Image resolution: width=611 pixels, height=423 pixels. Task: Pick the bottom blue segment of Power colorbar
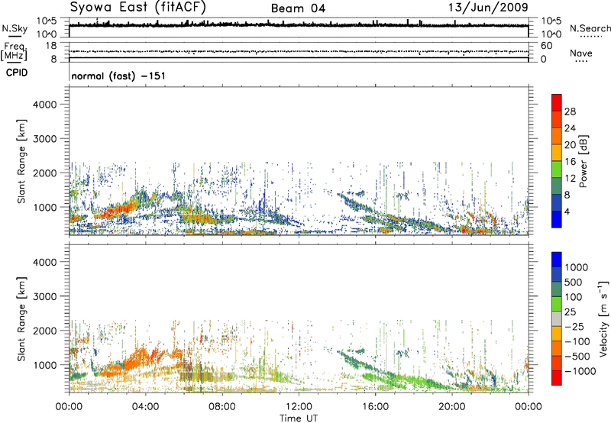click(x=557, y=220)
